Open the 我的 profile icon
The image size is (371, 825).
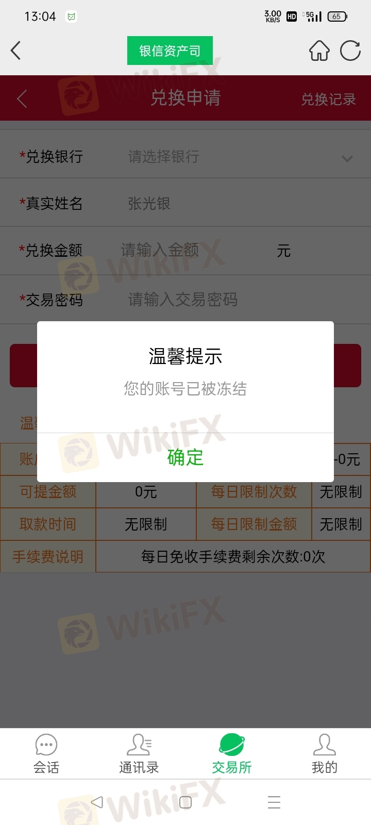(x=325, y=745)
